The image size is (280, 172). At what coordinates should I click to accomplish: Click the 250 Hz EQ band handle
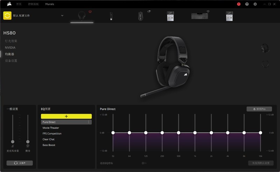coord(162,133)
